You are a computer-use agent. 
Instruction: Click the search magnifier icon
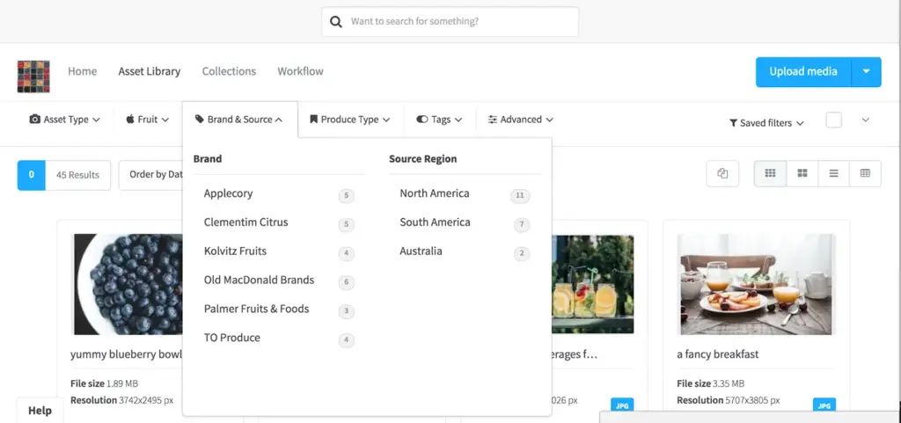tap(336, 22)
